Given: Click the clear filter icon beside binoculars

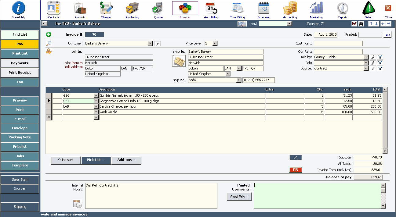Looking at the screenshot, I should tap(354, 24).
